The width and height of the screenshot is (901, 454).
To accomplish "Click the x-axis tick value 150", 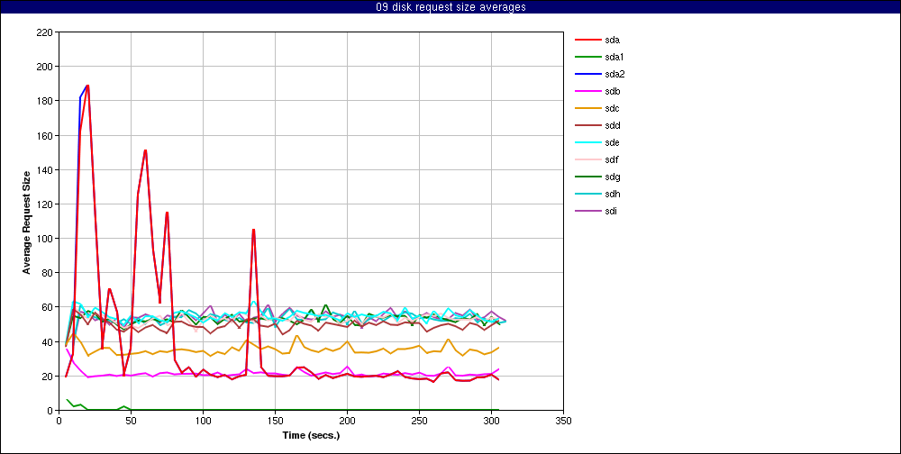I will tap(275, 420).
